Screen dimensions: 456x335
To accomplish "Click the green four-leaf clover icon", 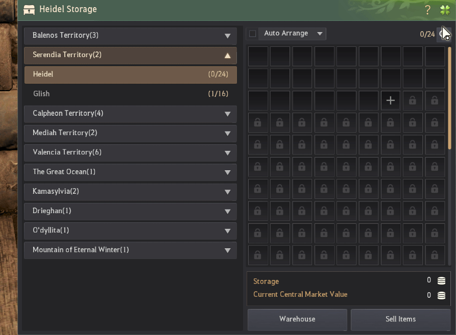I will (x=444, y=10).
